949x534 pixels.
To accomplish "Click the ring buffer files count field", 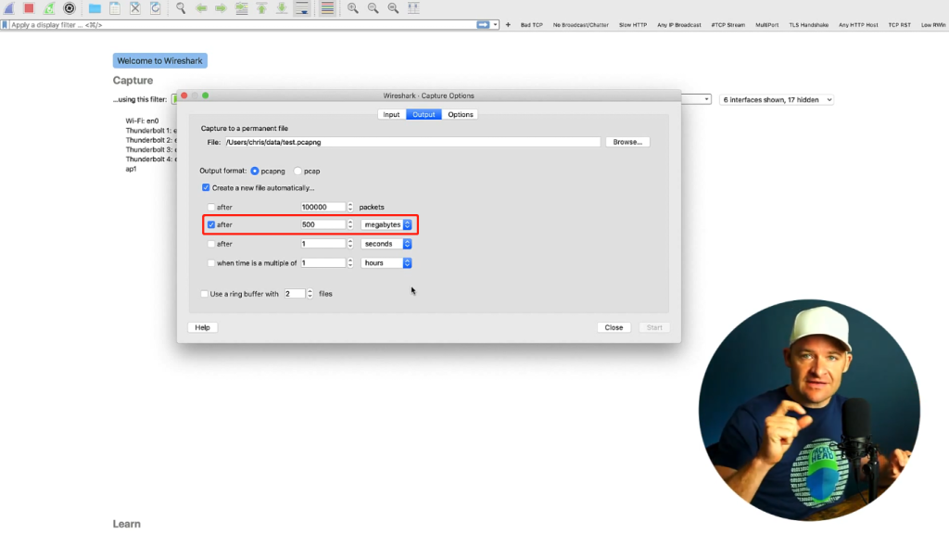I will [295, 294].
